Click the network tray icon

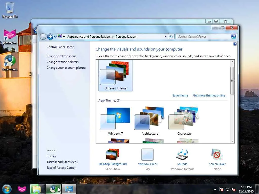pos(227,189)
